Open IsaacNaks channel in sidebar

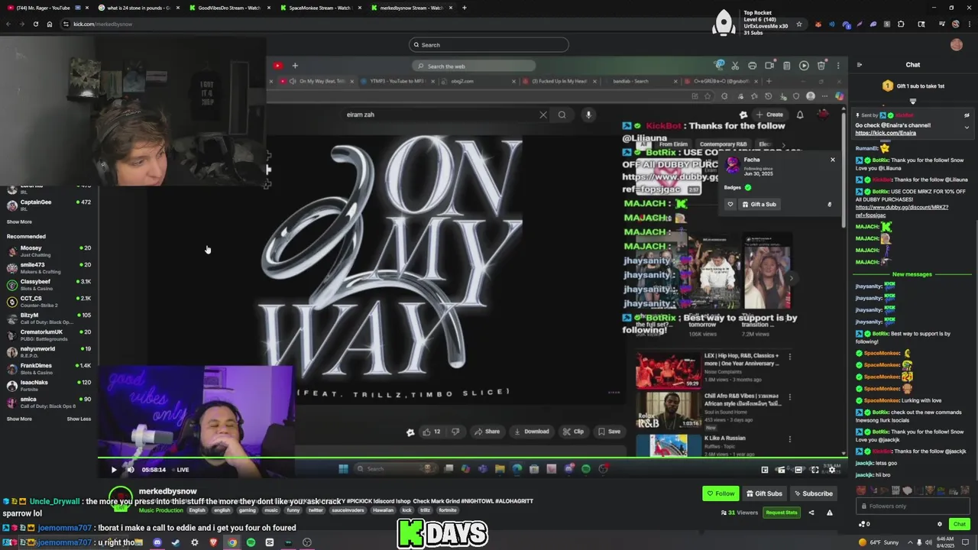tap(49, 385)
